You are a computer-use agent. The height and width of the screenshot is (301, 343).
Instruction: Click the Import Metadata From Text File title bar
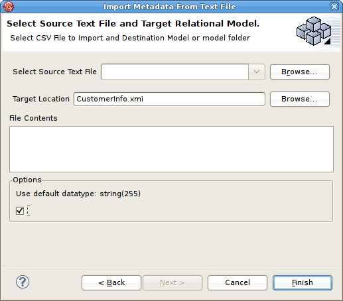pyautogui.click(x=170, y=7)
